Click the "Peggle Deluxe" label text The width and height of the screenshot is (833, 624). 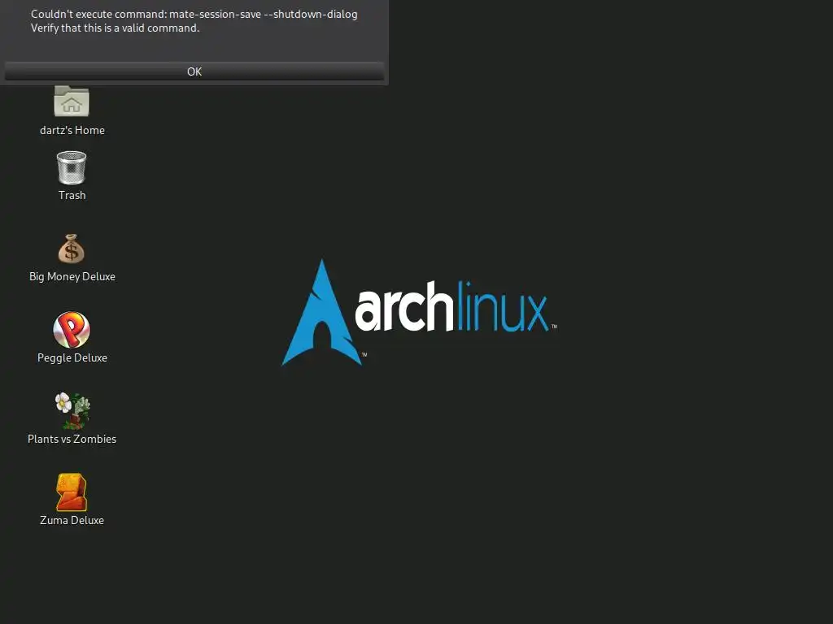coord(72,357)
